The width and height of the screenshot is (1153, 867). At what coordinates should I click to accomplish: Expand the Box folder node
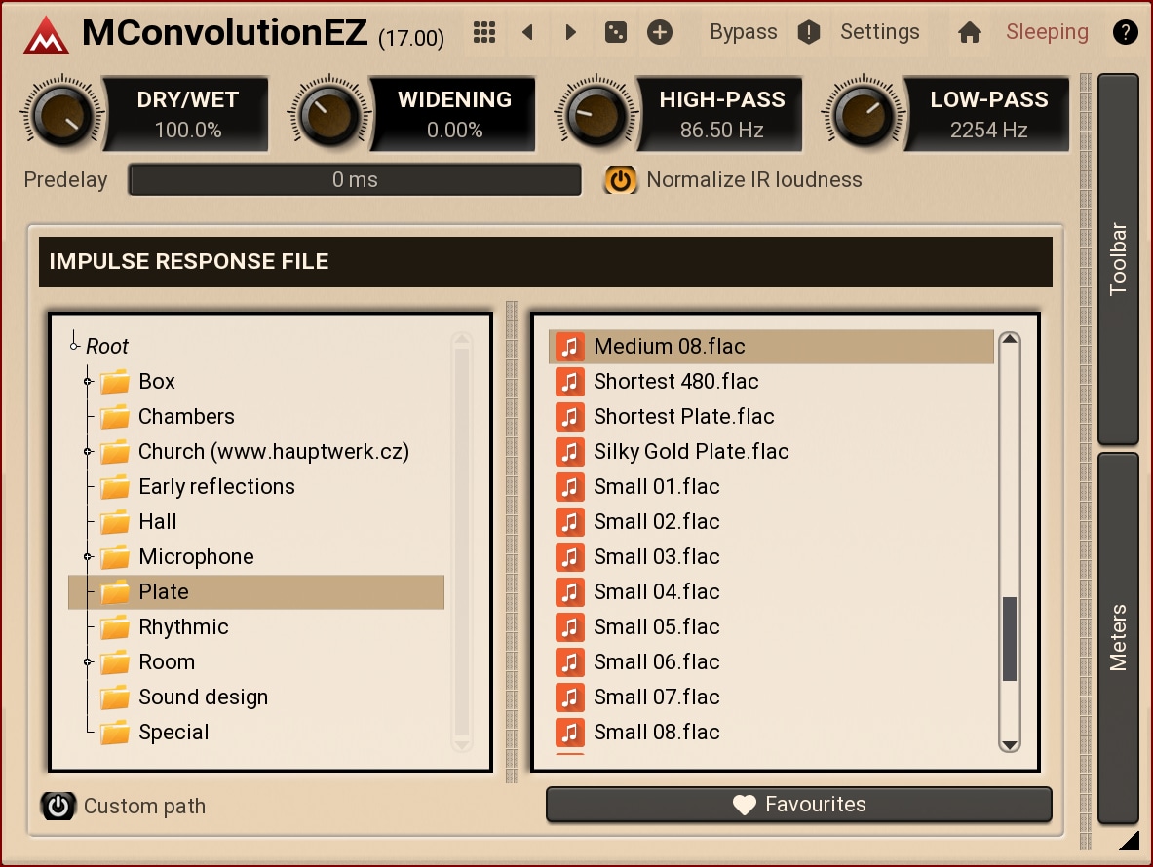tap(88, 382)
